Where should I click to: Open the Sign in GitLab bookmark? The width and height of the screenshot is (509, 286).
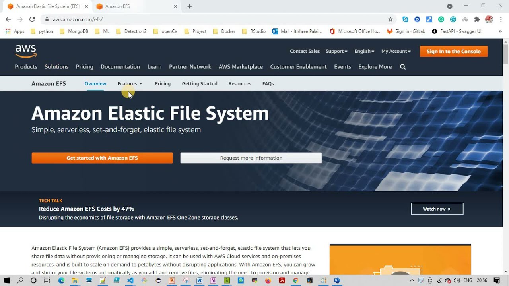pos(406,31)
